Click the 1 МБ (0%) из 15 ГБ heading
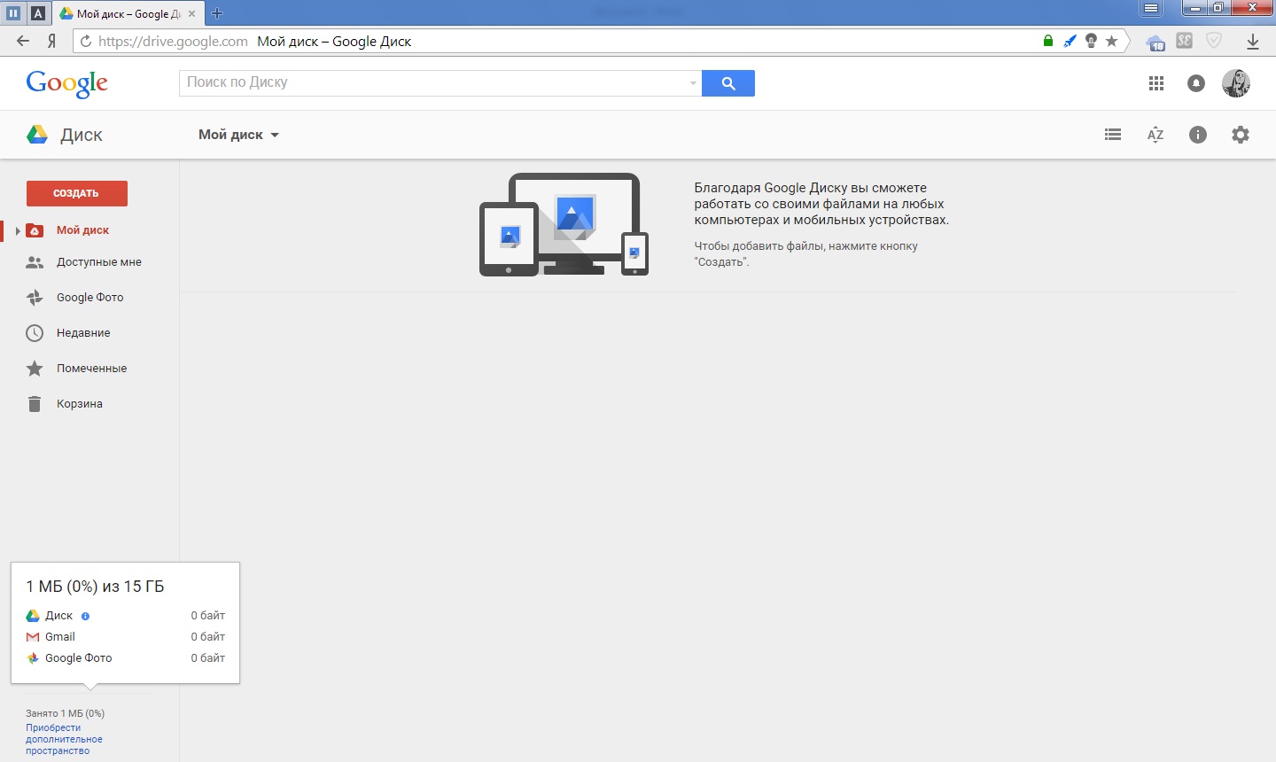 click(x=96, y=587)
